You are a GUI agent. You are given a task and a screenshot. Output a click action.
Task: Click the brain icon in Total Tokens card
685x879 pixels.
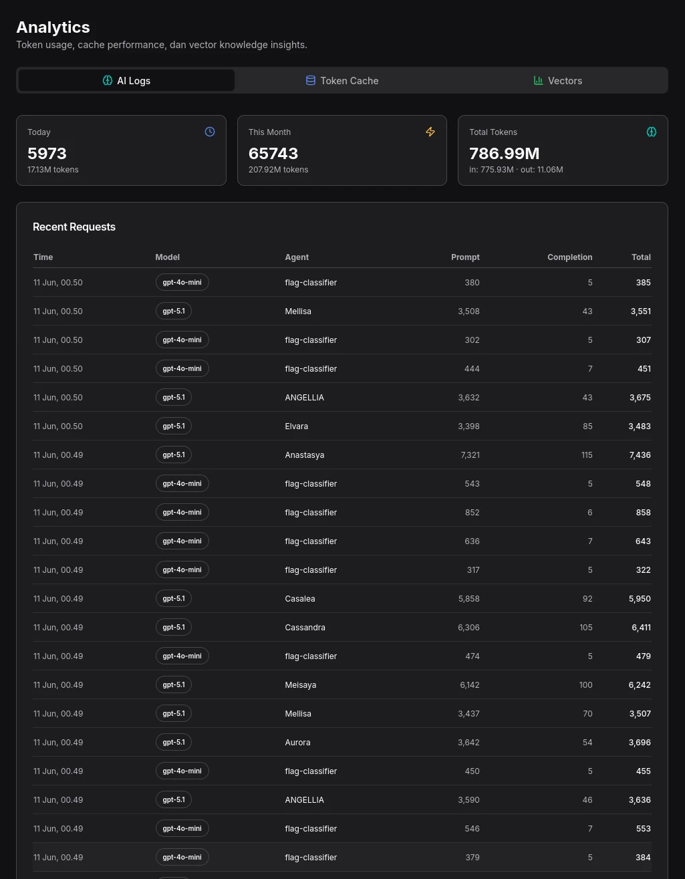tap(652, 132)
